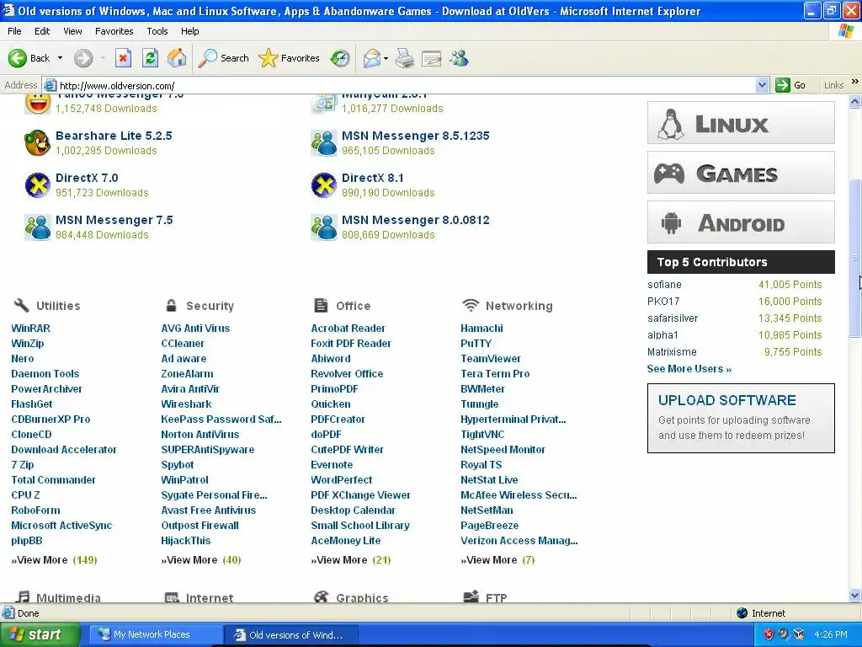Open the Hamachi link under Networking

482,328
